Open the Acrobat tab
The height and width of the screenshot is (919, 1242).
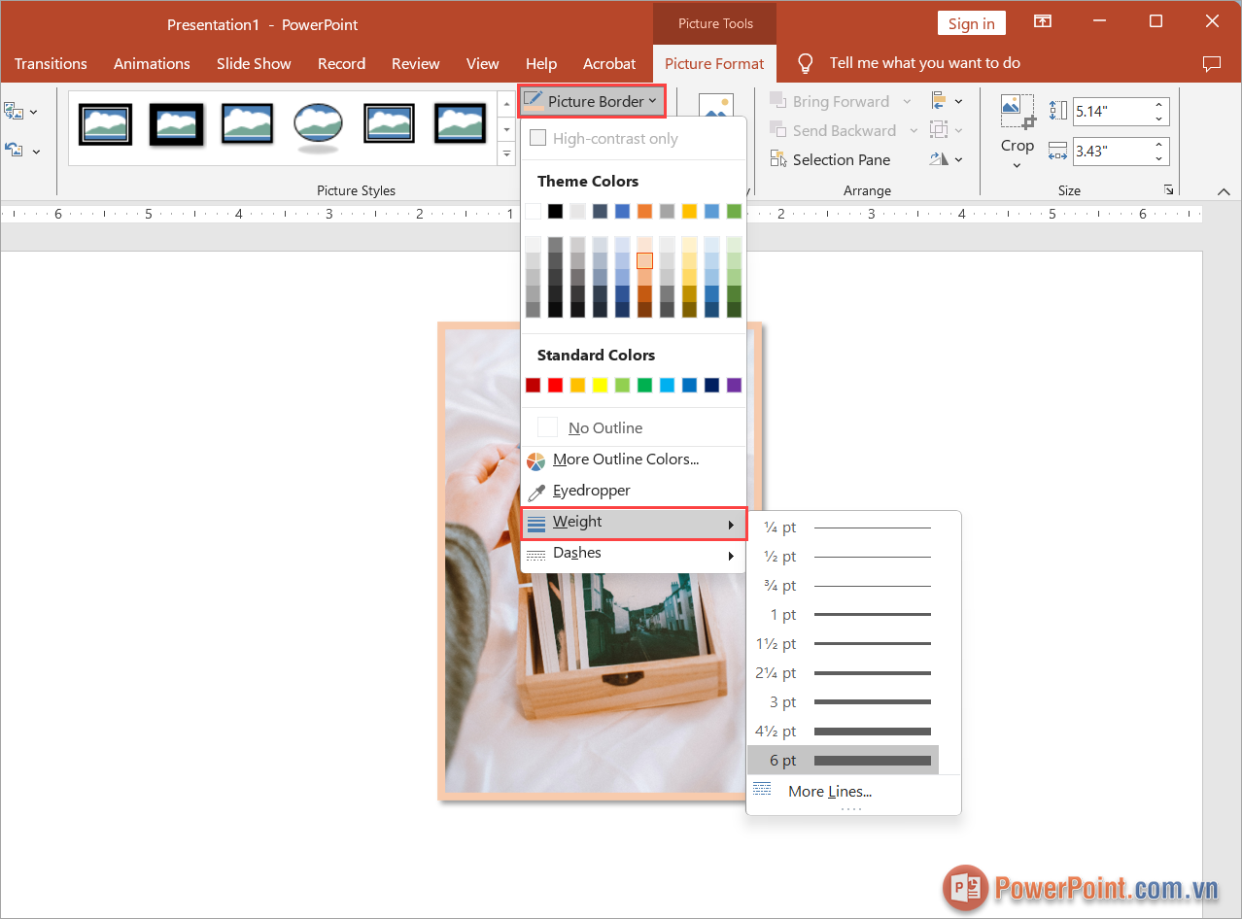pyautogui.click(x=609, y=63)
